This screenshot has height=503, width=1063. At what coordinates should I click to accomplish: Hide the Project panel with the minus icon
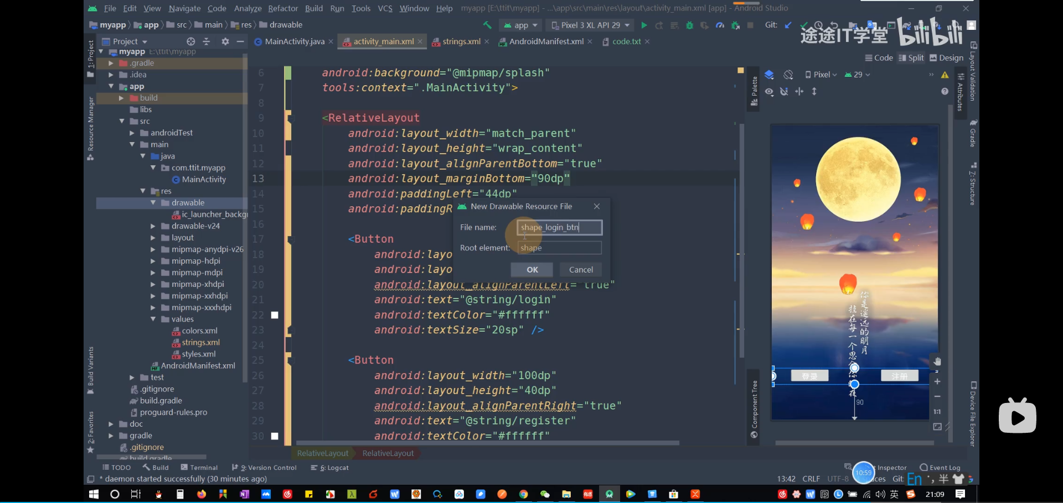(240, 41)
